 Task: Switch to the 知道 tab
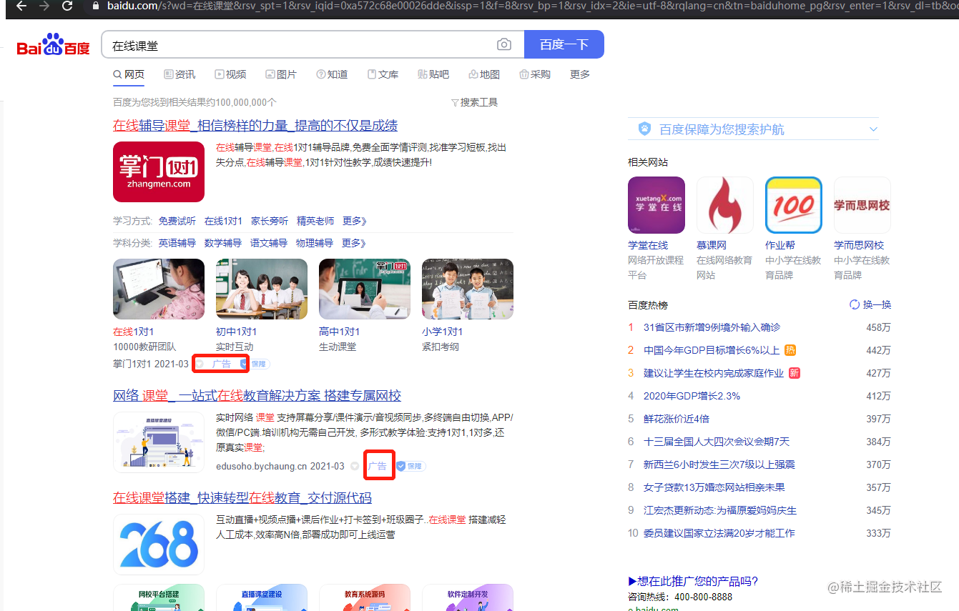(332, 74)
